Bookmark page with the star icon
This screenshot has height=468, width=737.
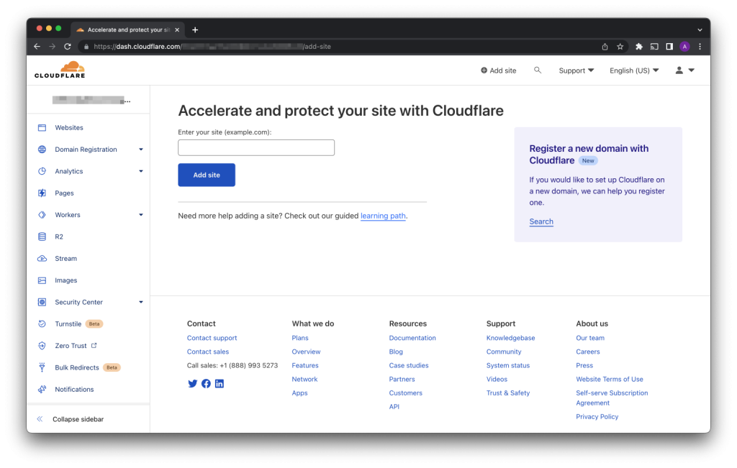620,47
